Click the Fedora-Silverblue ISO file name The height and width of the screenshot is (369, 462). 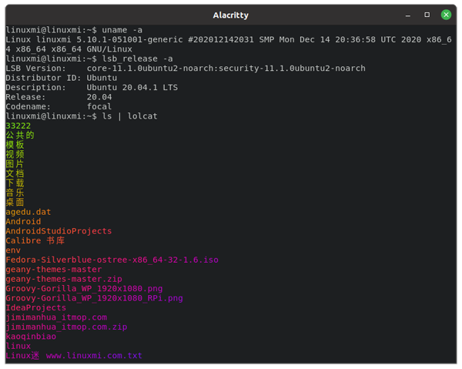(x=112, y=260)
